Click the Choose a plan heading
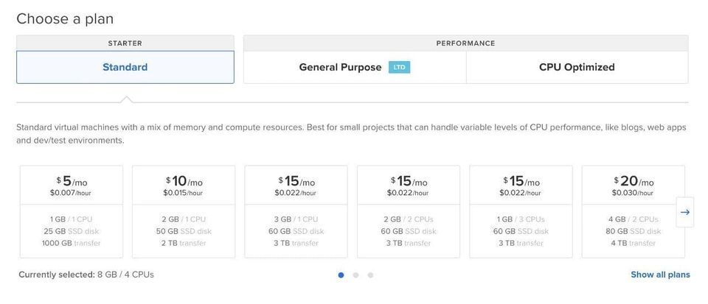The width and height of the screenshot is (708, 304). pos(65,18)
